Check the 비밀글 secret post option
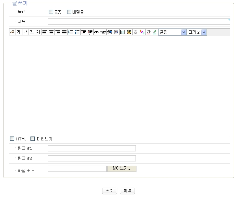Image resolution: width=237 pixels, height=198 pixels. 69,12
